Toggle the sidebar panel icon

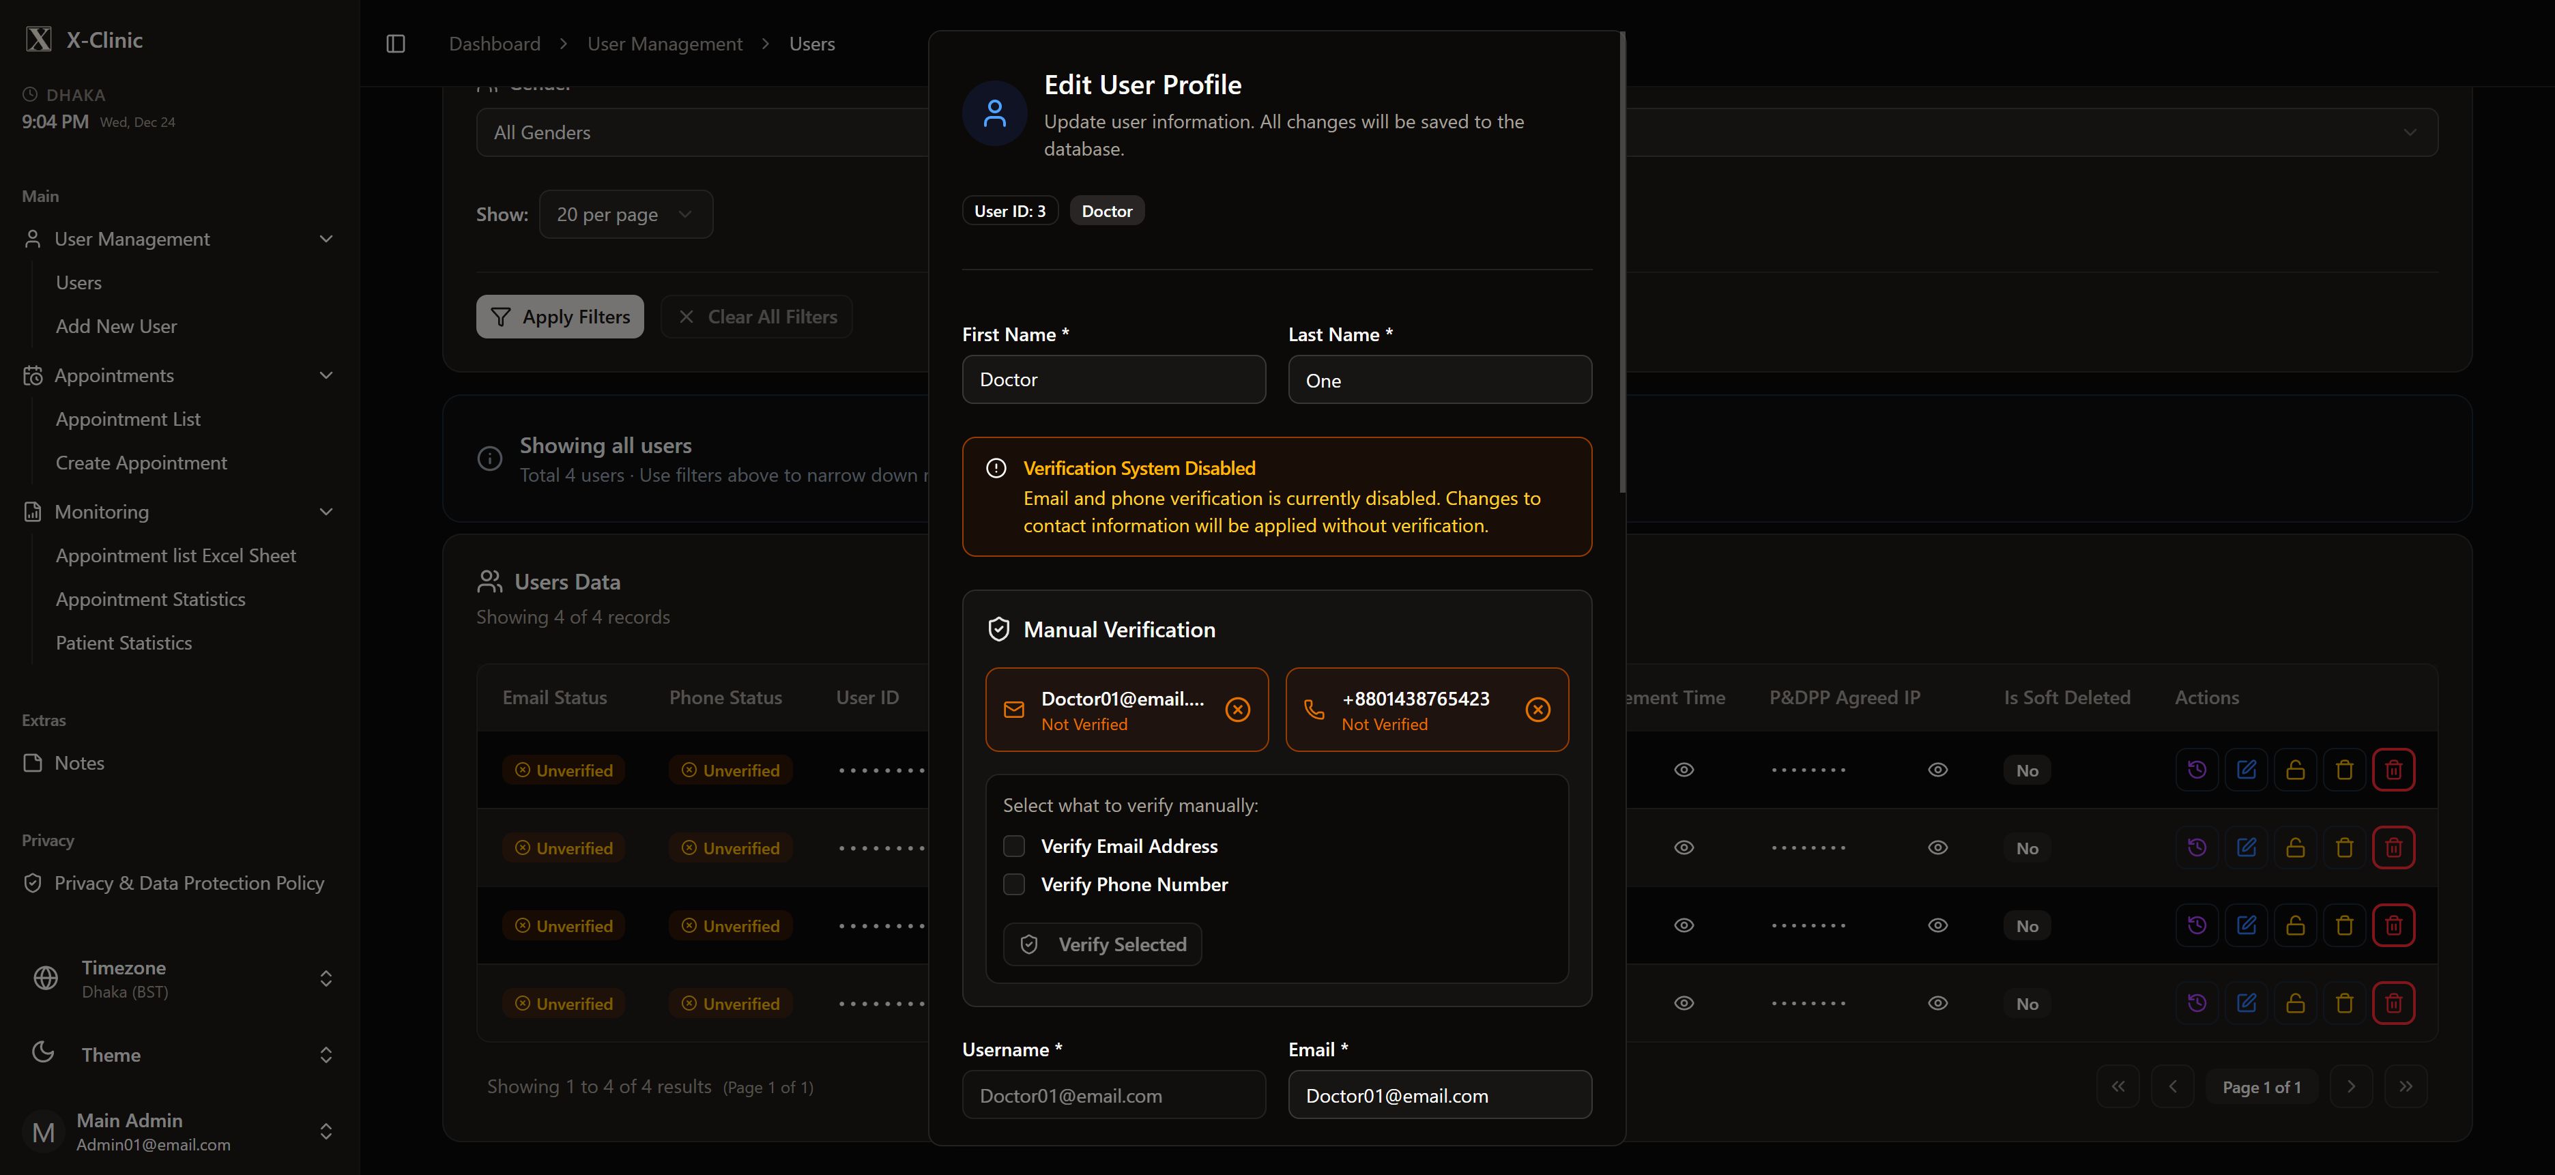pos(394,44)
